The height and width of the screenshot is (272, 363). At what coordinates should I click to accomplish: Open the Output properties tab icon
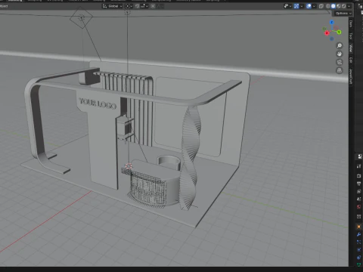click(359, 184)
